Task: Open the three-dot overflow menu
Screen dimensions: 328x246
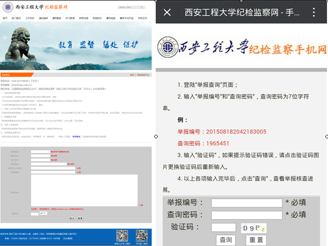Action: pyautogui.click(x=313, y=12)
